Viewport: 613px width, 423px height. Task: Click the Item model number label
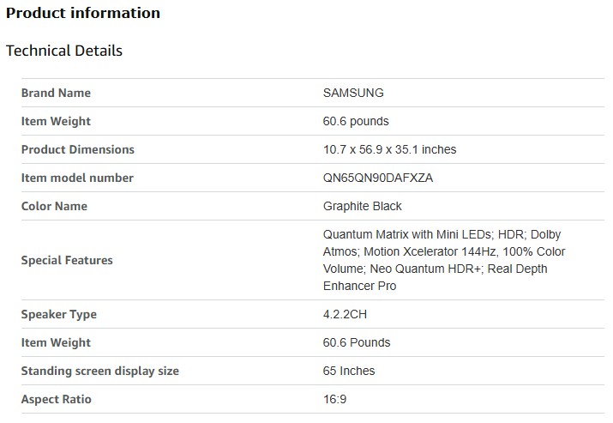[x=77, y=178]
